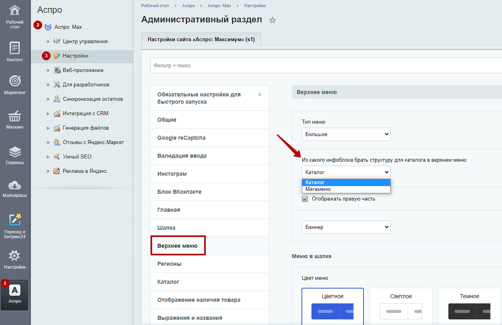
Task: Click the Настройки palette icon in tree
Action: pyautogui.click(x=56, y=56)
